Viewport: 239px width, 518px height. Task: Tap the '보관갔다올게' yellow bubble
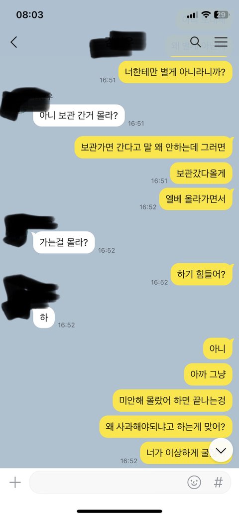coord(201,173)
